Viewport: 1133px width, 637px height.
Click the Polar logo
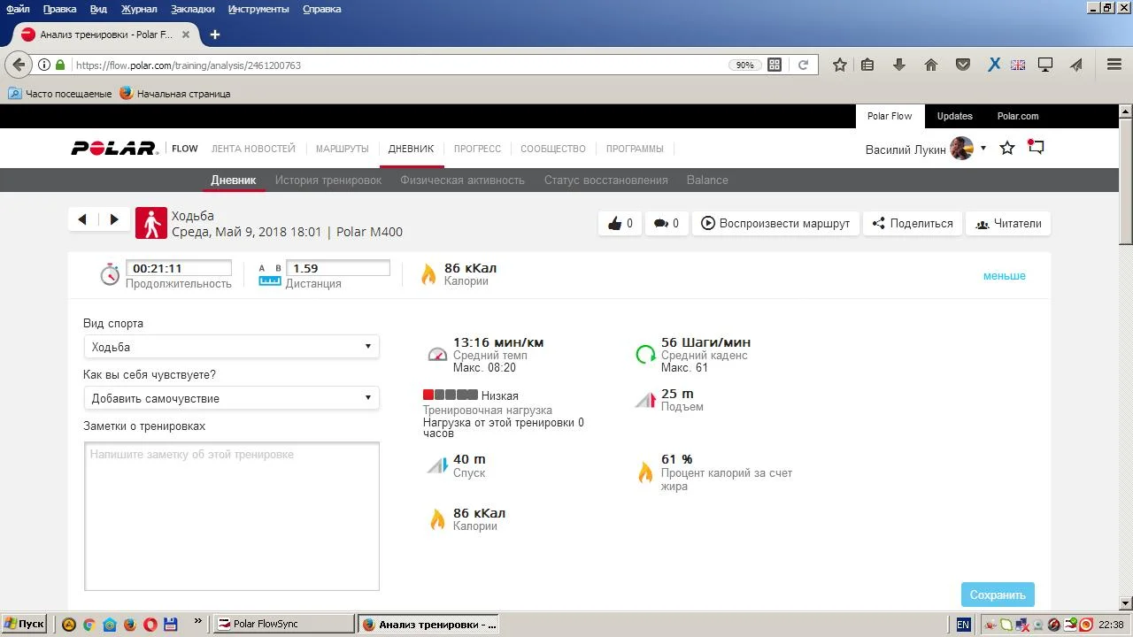tap(114, 149)
